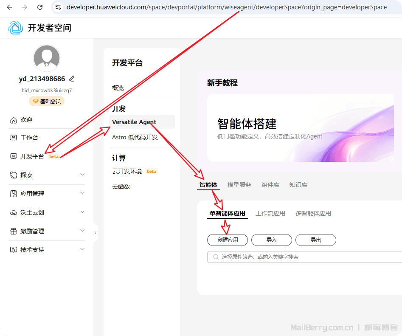The height and width of the screenshot is (336, 402).
Task: Expand the 探索 sidebar section
Action: (82, 175)
